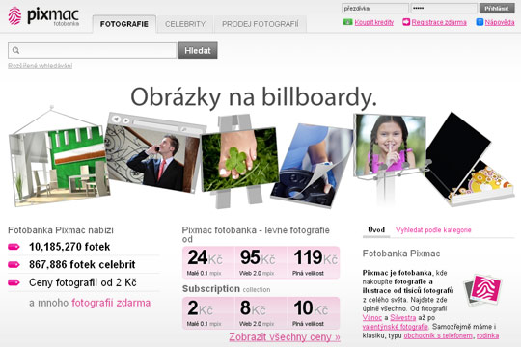Image resolution: width=521 pixels, height=347 pixels.
Task: Click the pink Pixmac photo stack icon
Action: [x=482, y=289]
